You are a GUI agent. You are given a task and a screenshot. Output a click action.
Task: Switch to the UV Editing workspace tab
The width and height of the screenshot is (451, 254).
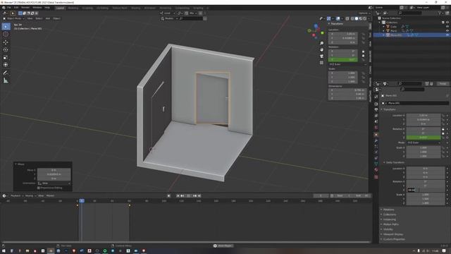pyautogui.click(x=102, y=8)
